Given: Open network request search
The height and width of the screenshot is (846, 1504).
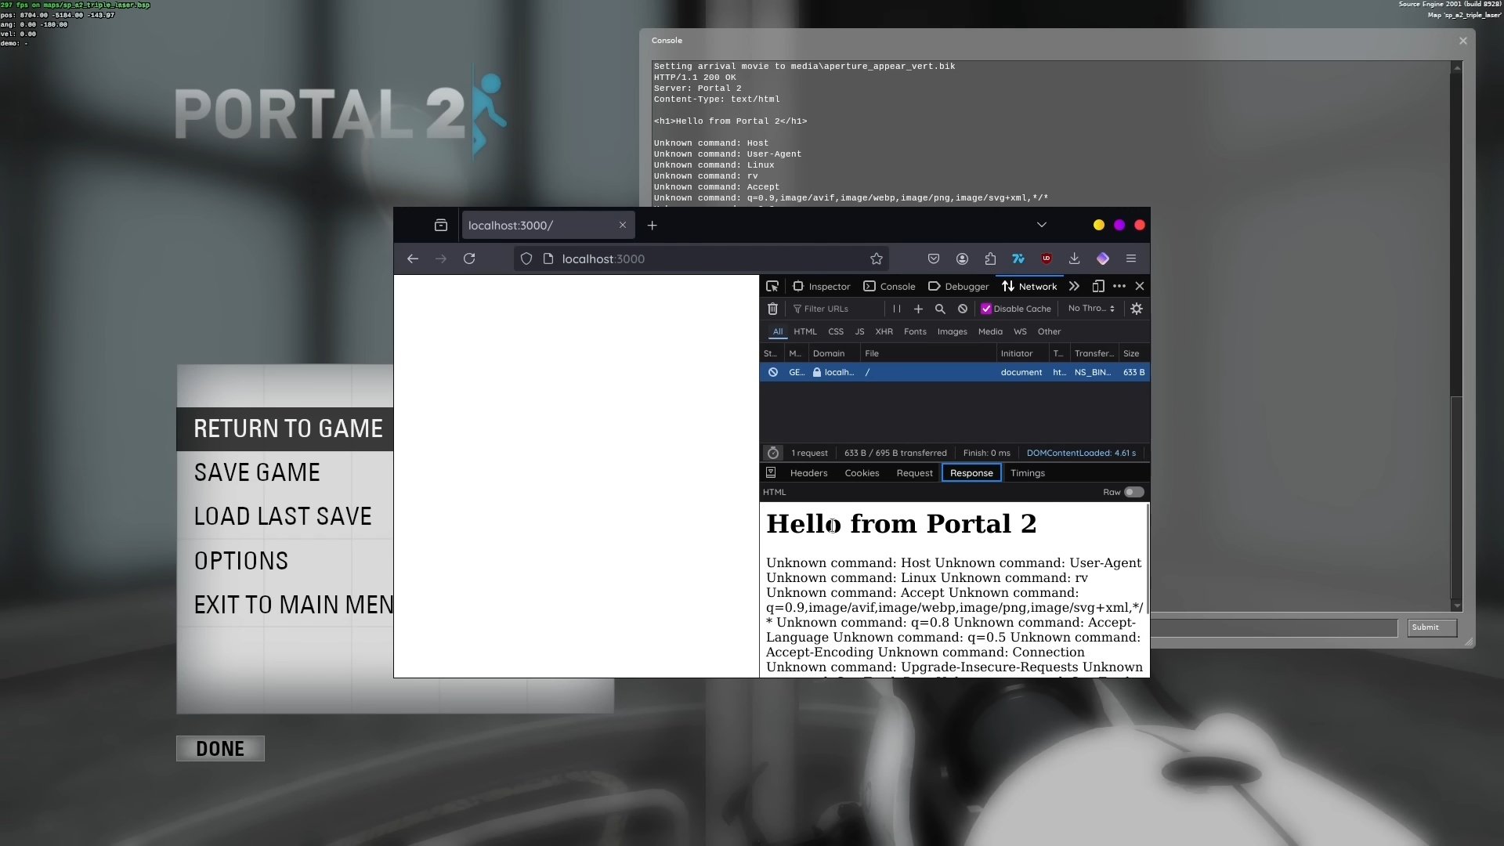Looking at the screenshot, I should tap(940, 309).
